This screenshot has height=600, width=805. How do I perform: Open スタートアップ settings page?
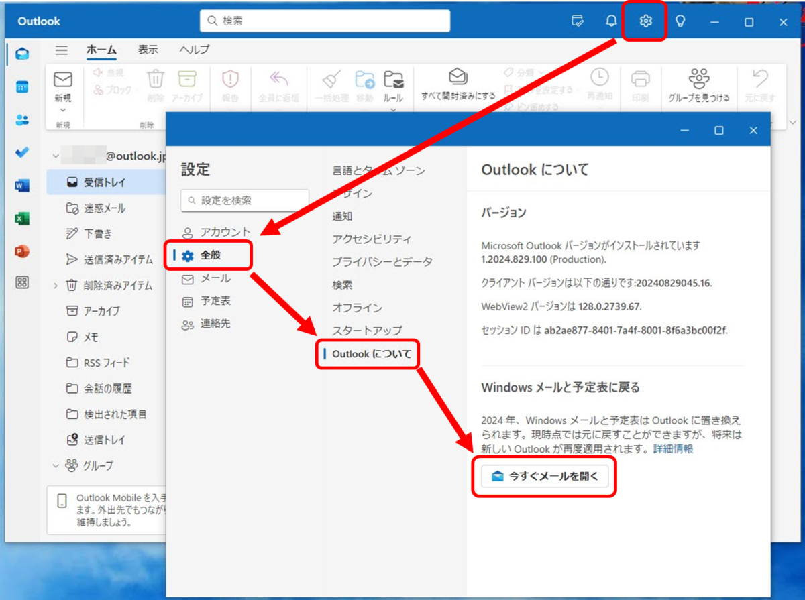367,331
